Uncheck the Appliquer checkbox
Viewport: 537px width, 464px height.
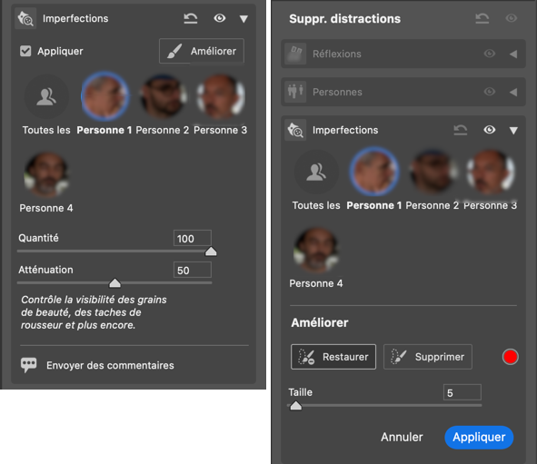(x=25, y=52)
